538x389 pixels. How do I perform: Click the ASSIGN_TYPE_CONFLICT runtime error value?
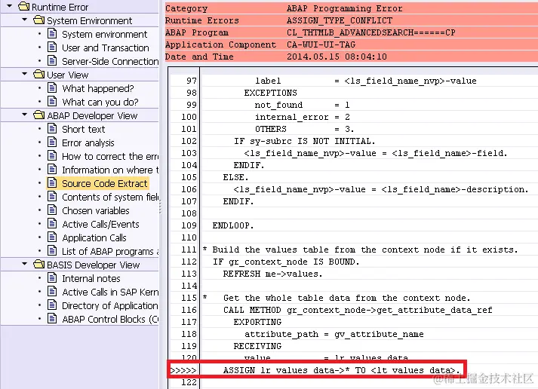coord(340,20)
